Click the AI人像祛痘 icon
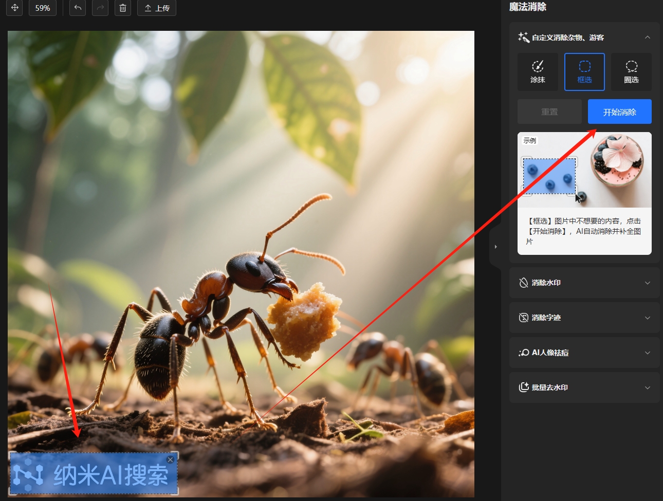This screenshot has height=501, width=663. point(524,352)
